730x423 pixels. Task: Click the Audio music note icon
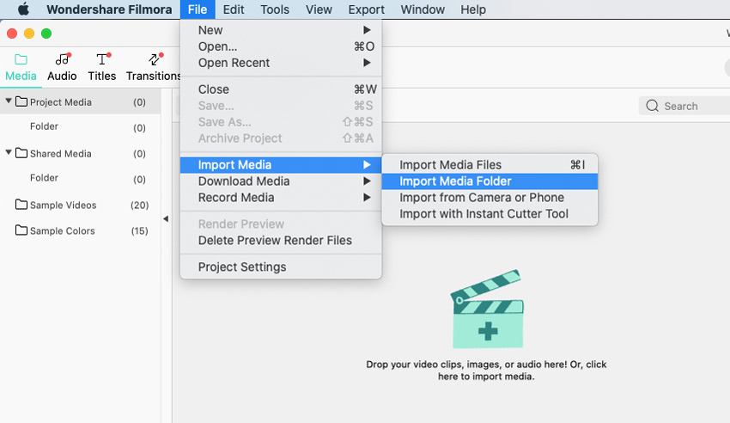pos(62,59)
